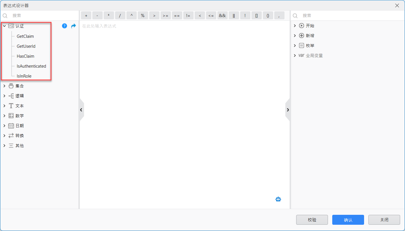Select the IsAuthenticated function

tap(31, 66)
